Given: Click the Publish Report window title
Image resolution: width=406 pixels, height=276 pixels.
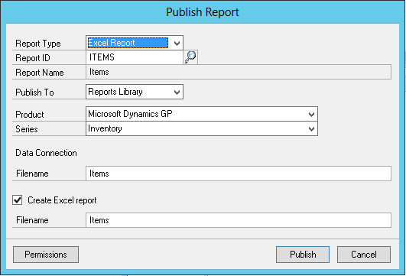Looking at the screenshot, I should pos(203,12).
